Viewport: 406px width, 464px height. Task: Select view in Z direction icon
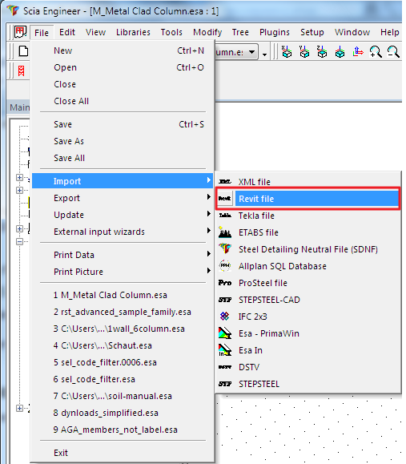click(322, 52)
